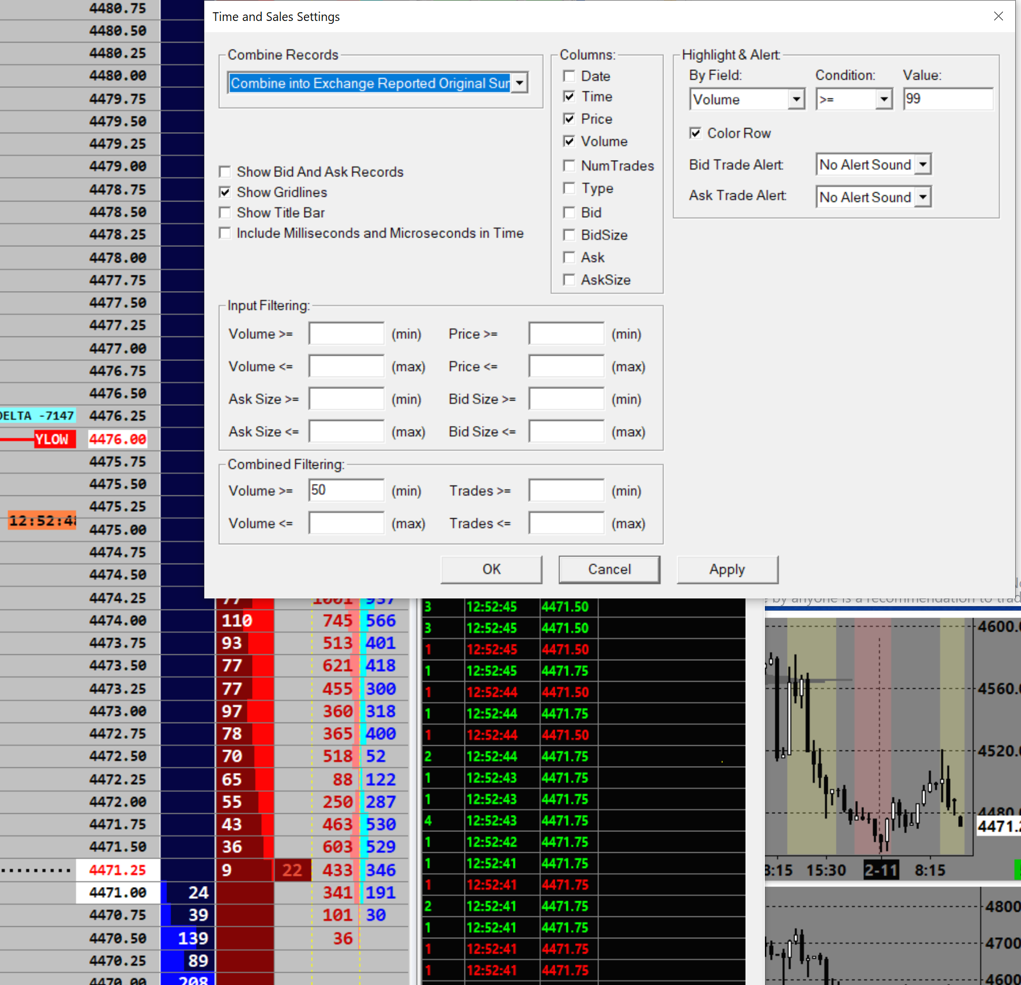Image resolution: width=1021 pixels, height=985 pixels.
Task: Click the 4480.00 price in ladder
Action: [118, 76]
